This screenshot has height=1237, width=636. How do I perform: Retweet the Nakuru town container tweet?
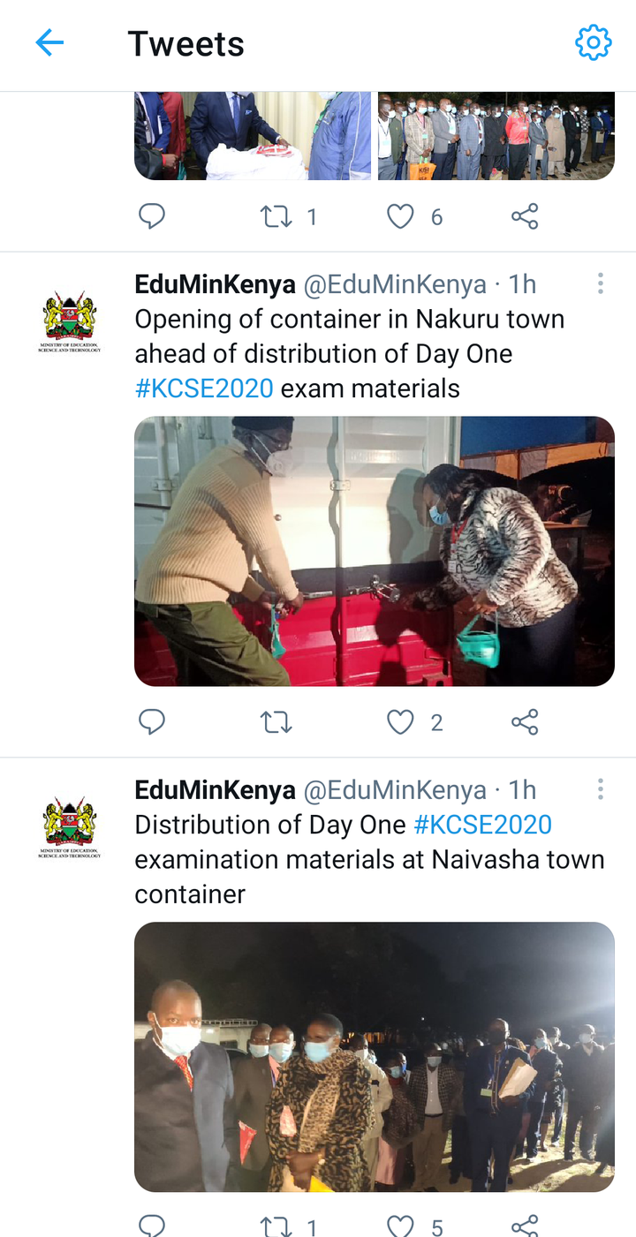click(276, 723)
